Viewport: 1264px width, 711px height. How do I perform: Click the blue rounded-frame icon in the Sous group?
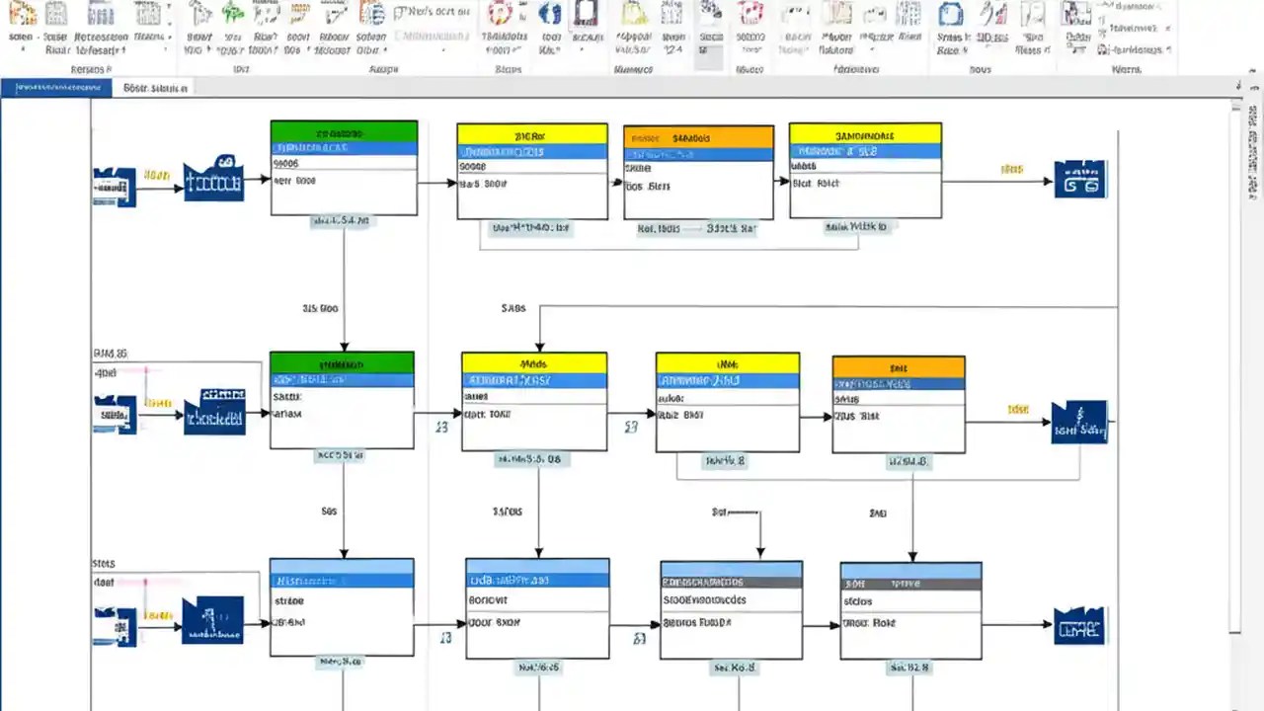point(949,13)
